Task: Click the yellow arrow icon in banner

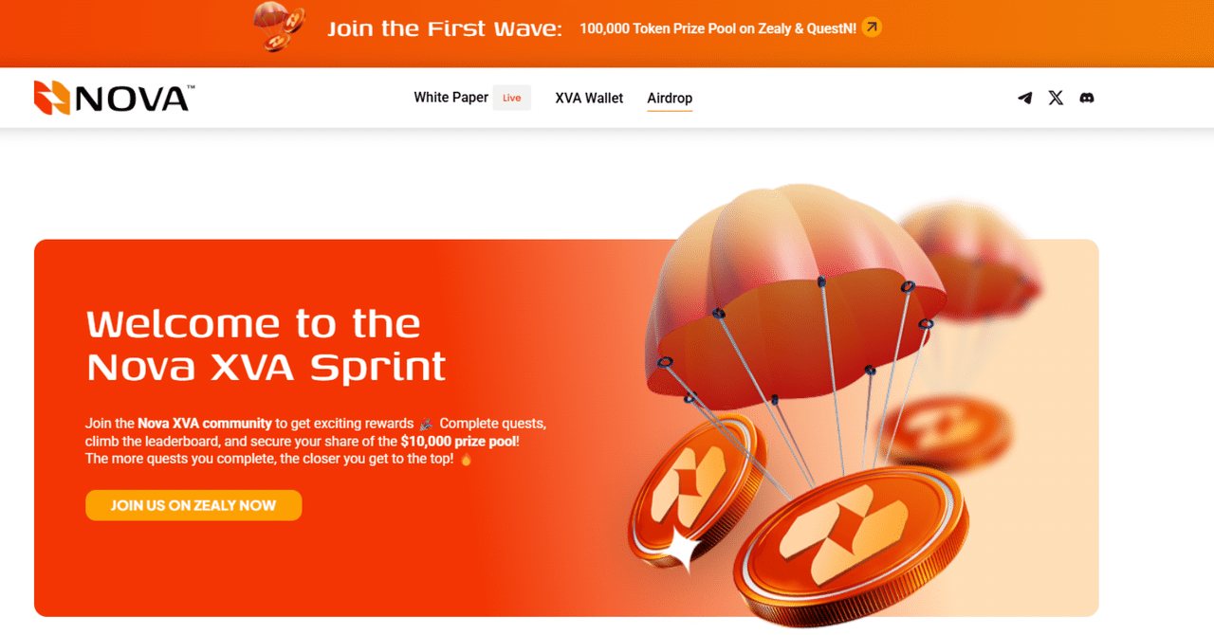Action: click(x=872, y=27)
